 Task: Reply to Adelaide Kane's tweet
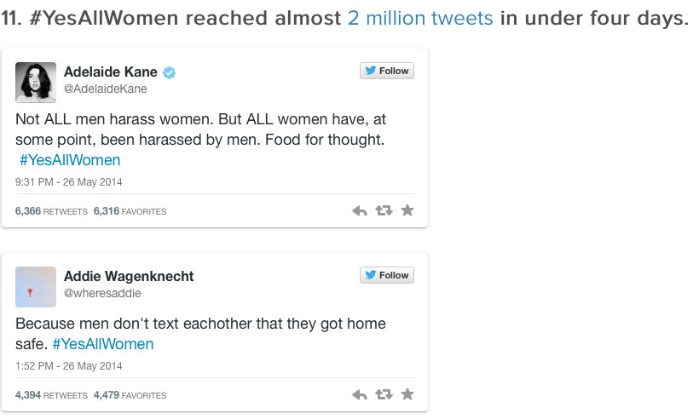coord(360,210)
